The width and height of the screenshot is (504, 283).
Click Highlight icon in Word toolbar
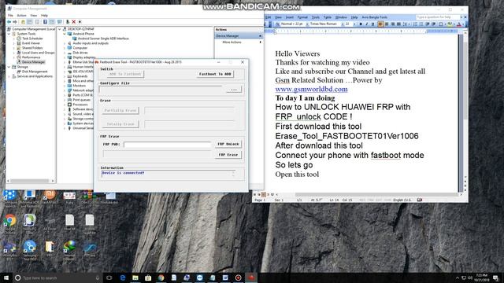tap(450, 24)
